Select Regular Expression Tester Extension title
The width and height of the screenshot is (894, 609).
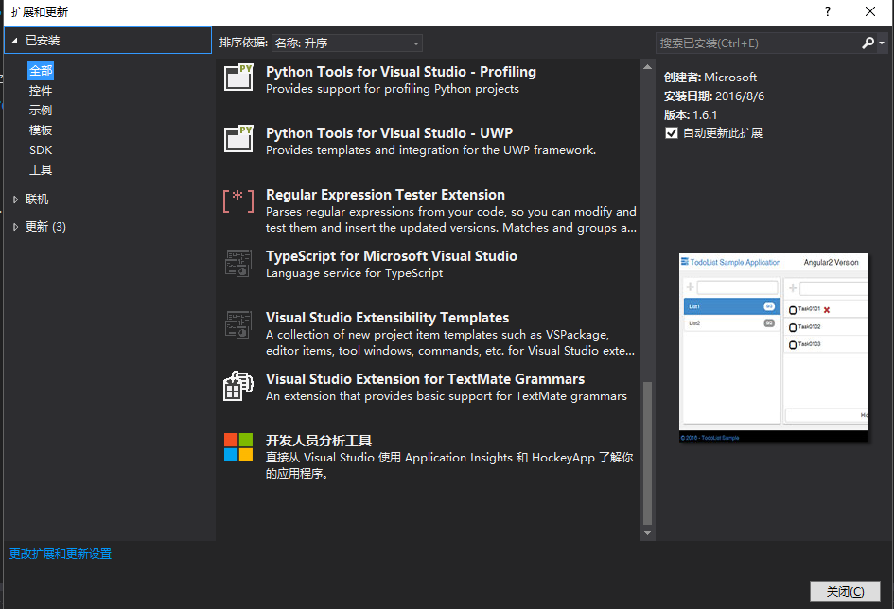coord(385,195)
